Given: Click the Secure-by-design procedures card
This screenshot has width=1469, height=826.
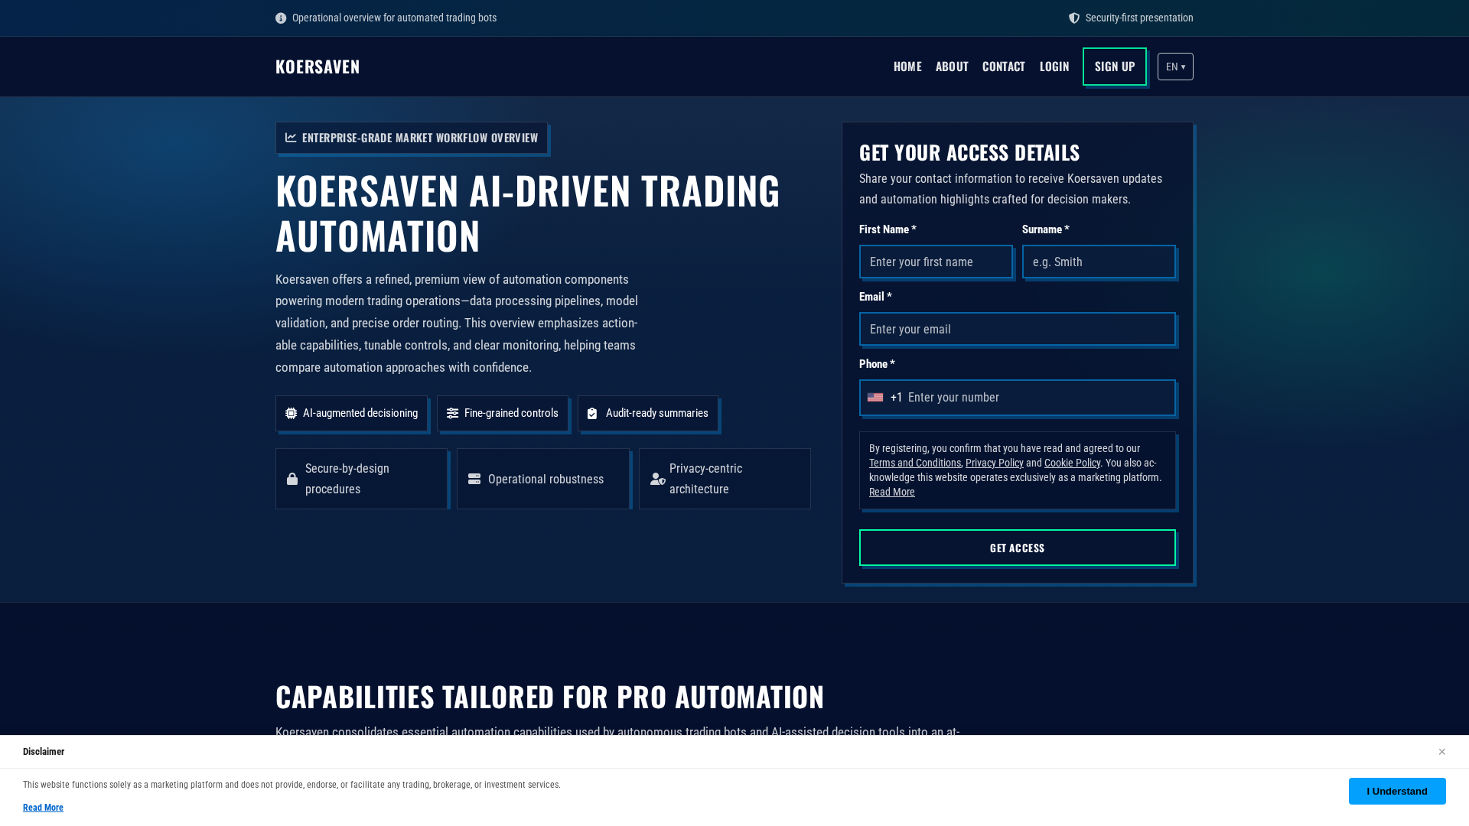Looking at the screenshot, I should [x=361, y=479].
